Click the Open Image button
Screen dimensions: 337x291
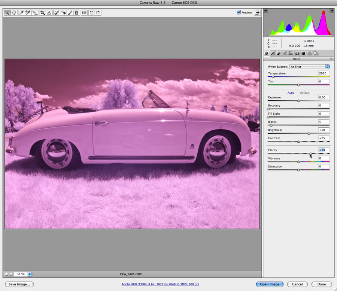click(x=270, y=284)
